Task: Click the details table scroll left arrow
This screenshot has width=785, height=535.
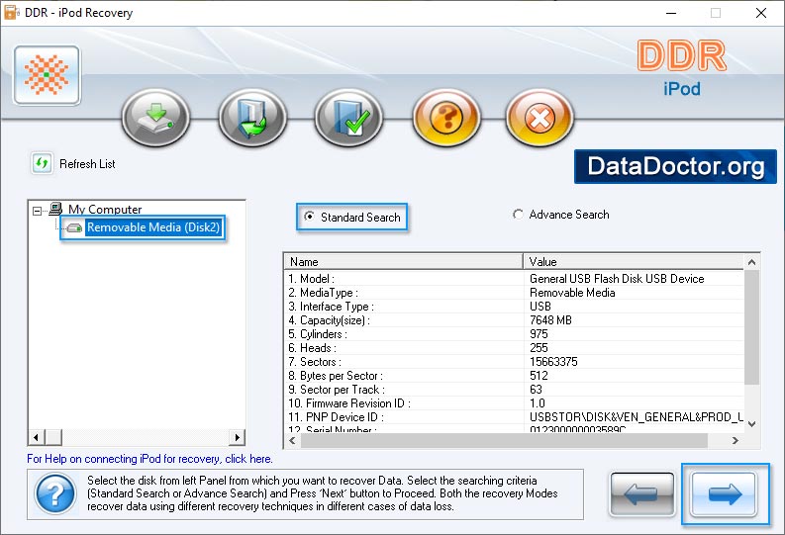Action: click(x=292, y=440)
